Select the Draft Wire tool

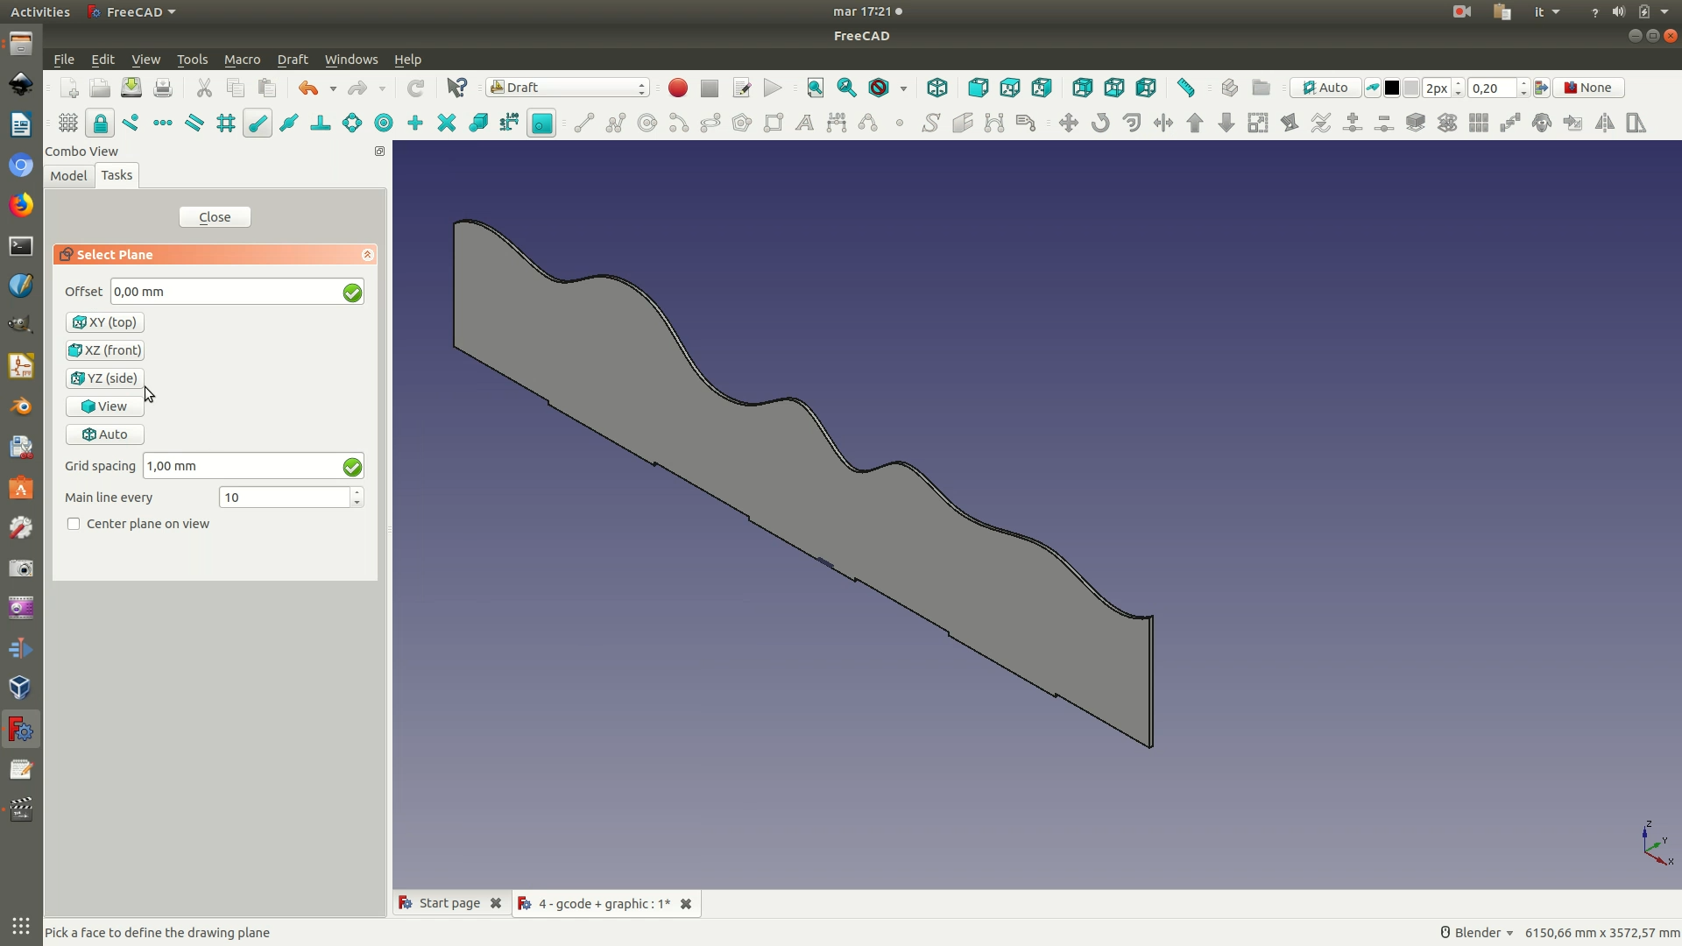point(616,124)
